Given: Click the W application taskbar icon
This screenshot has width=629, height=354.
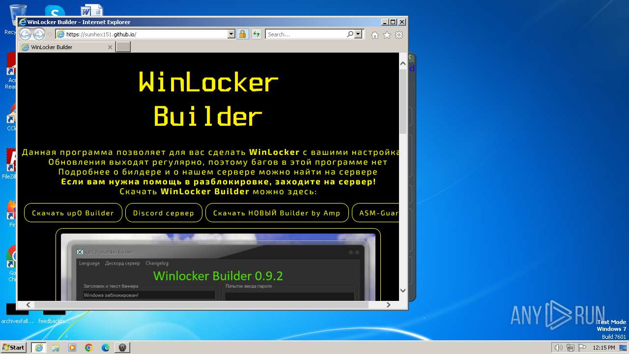Looking at the screenshot, I should click(122, 347).
